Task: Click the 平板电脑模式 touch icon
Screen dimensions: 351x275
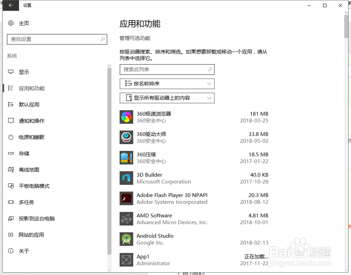Action: pos(11,186)
